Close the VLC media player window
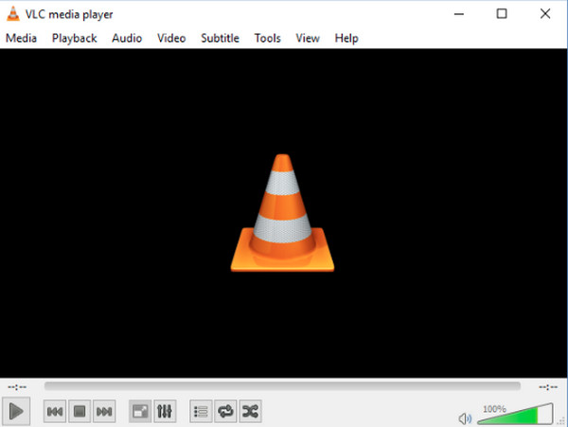 [x=545, y=14]
